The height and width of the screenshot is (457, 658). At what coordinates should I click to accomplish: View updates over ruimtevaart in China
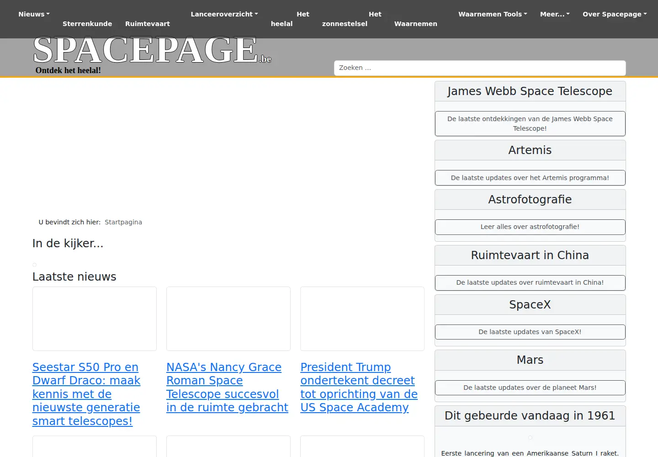tap(530, 282)
